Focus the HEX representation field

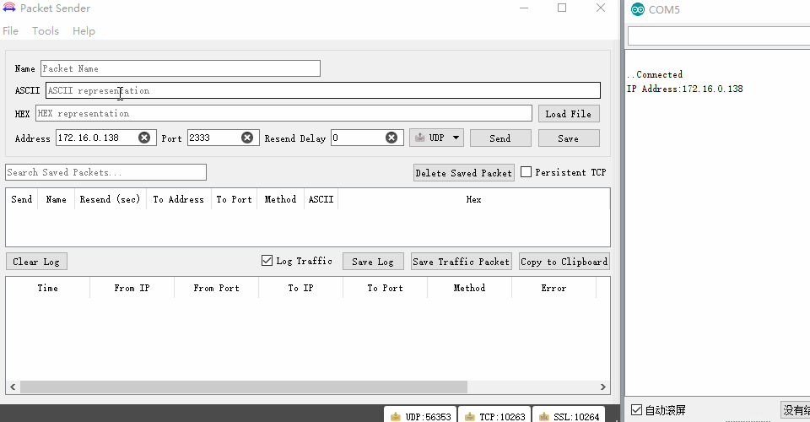click(283, 114)
